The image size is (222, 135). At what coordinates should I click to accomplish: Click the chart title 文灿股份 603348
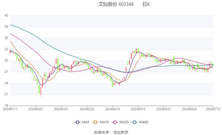point(116,4)
